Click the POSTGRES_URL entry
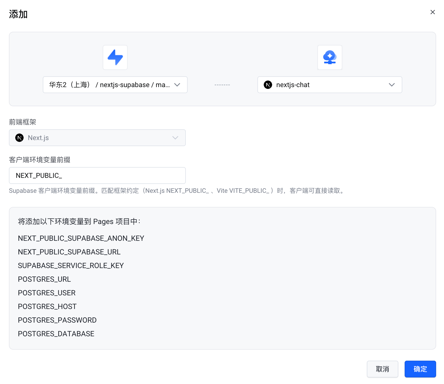This screenshot has width=444, height=384. point(44,279)
